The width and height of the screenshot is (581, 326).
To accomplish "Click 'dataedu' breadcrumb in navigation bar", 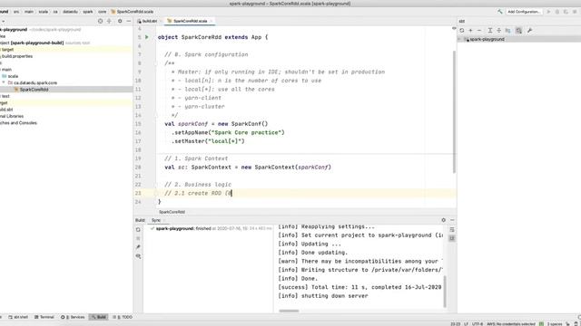I will pyautogui.click(x=70, y=12).
